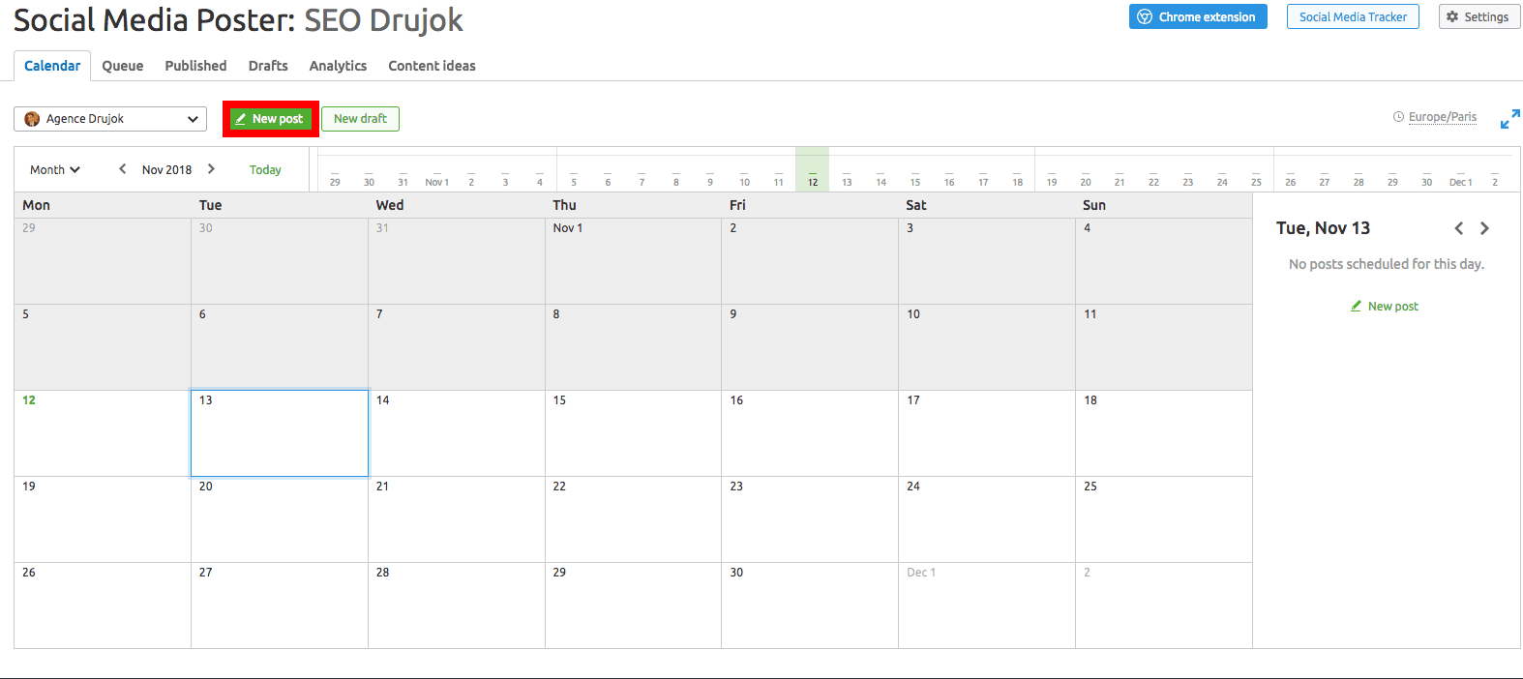1523x679 pixels.
Task: Show previous day in side panel
Action: 1459,228
